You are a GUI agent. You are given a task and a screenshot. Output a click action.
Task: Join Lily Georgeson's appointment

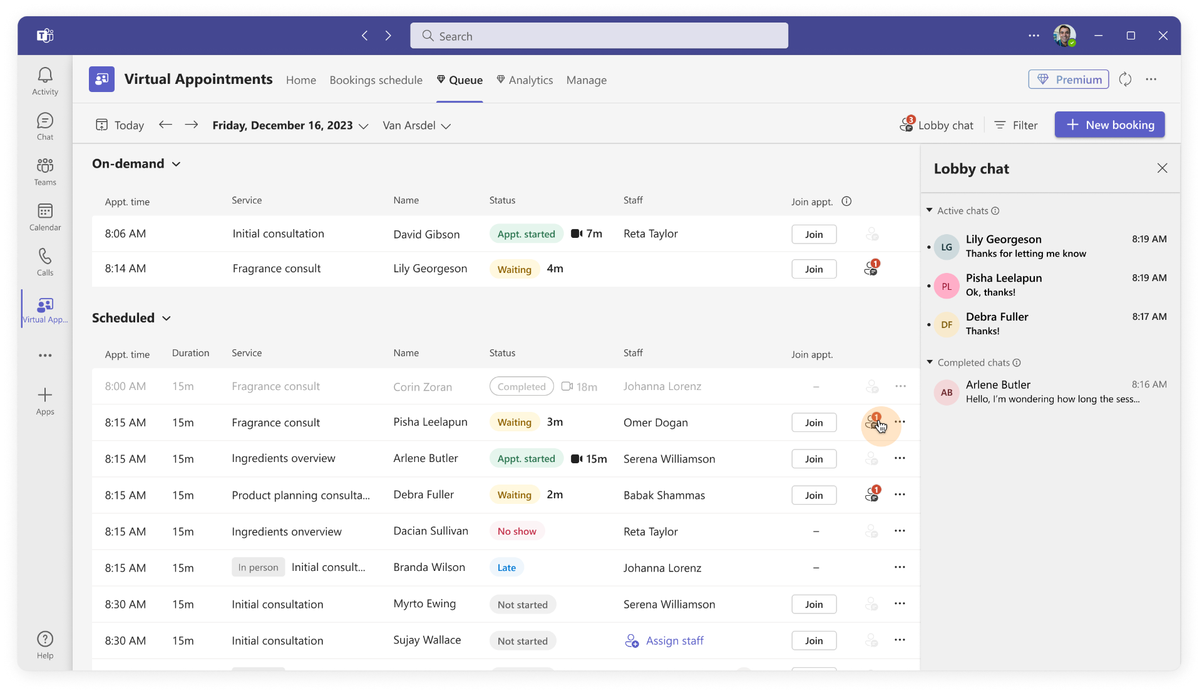[814, 269]
